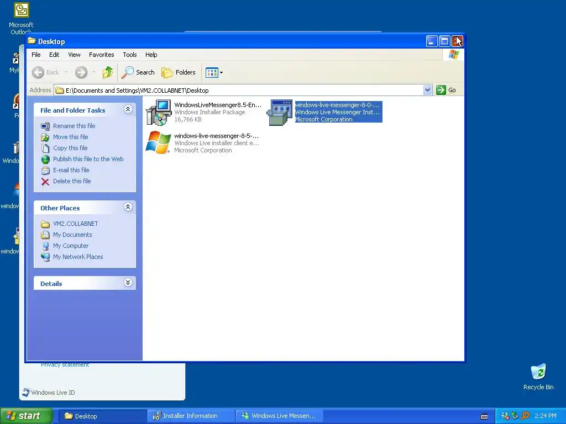Click the Forward arrow button
Viewport: 566px width, 424px height.
(x=81, y=72)
